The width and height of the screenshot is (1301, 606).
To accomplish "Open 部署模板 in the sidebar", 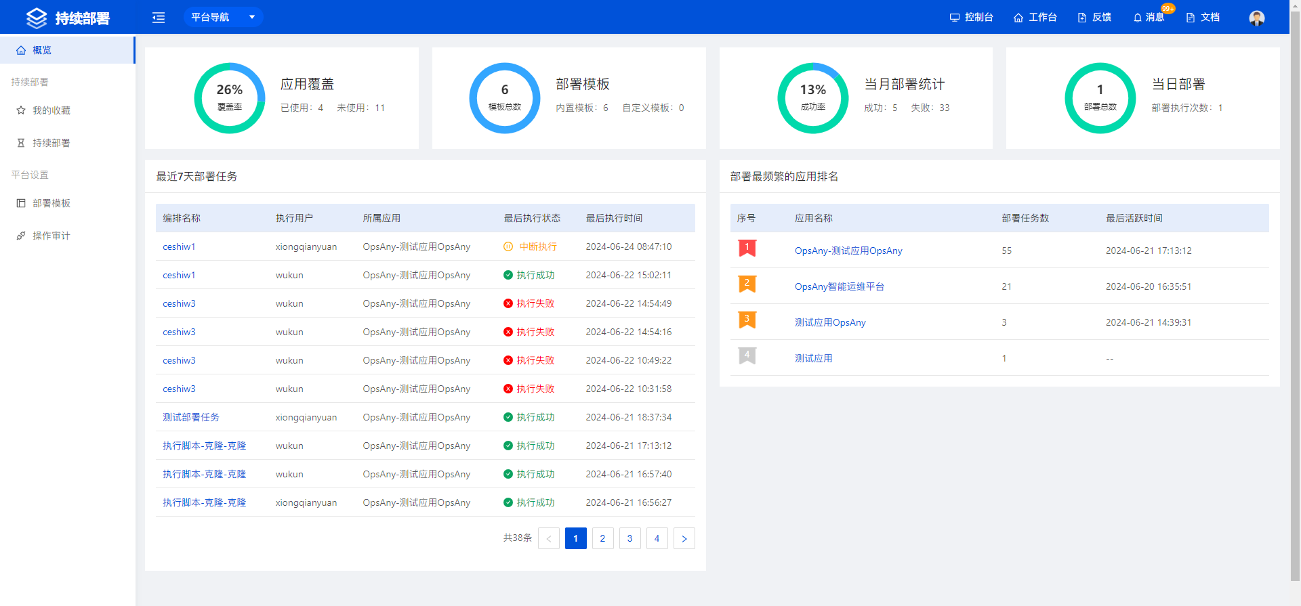I will click(67, 203).
